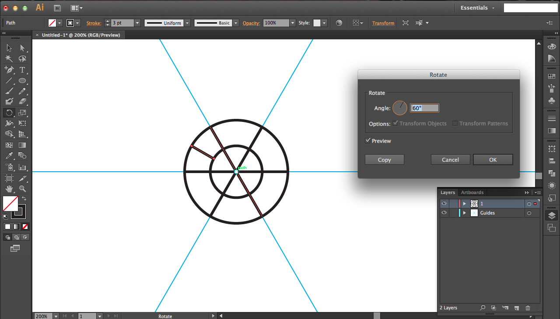Hide layer 1 using its eye icon

[444, 204]
